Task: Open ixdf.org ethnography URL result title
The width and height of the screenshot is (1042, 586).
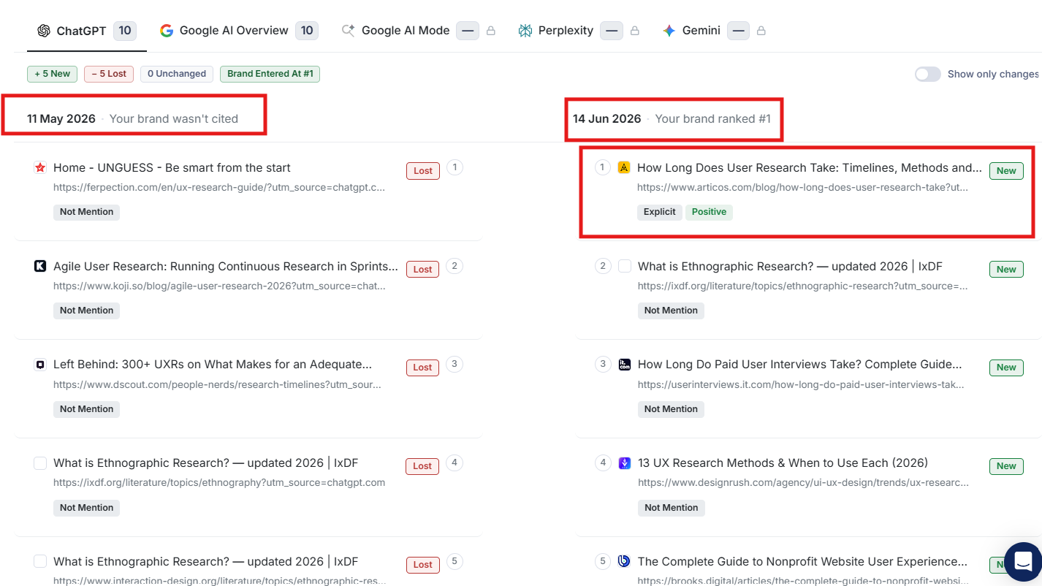Action: (205, 463)
